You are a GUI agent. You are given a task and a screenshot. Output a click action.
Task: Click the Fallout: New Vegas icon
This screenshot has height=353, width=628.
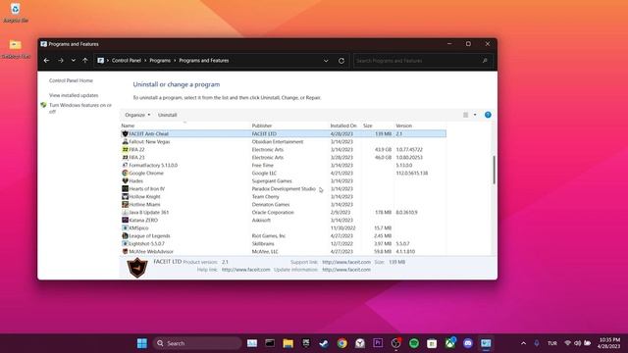click(125, 141)
